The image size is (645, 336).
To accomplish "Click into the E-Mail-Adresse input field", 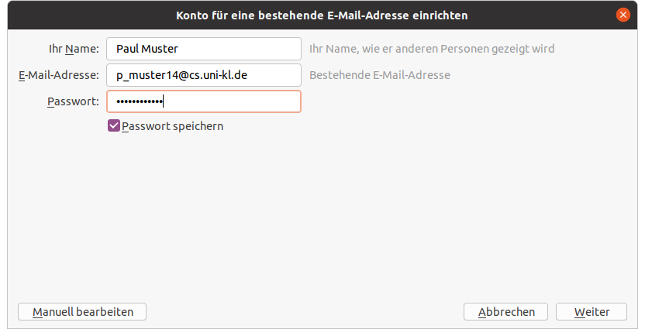I will pyautogui.click(x=203, y=75).
